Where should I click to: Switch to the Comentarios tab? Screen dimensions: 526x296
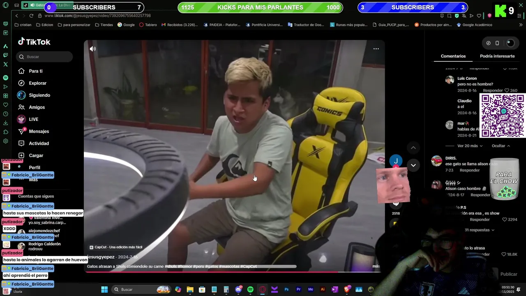[x=453, y=56]
